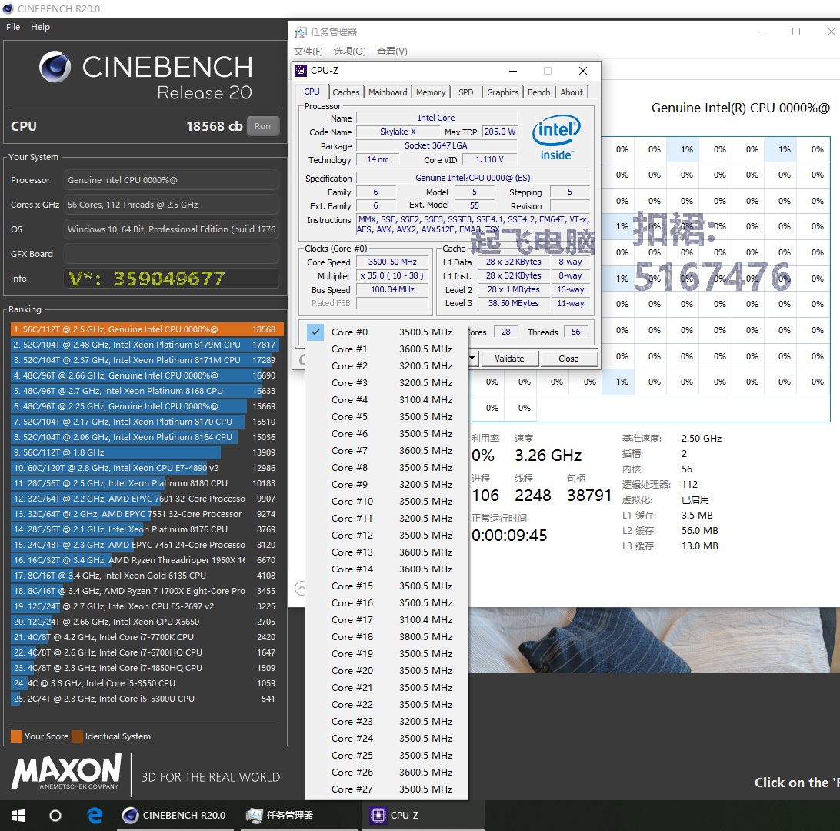Click the Close button in CPU-Z
Image resolution: width=840 pixels, height=831 pixels.
point(568,359)
